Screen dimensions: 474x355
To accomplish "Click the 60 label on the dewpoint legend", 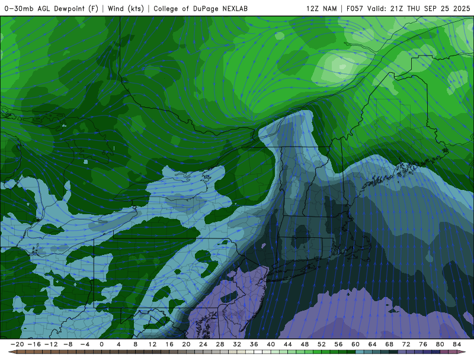I will (x=355, y=344).
